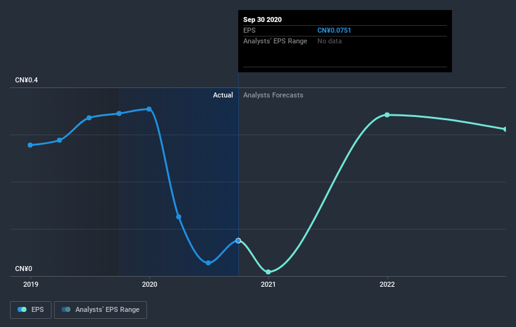This screenshot has width=516, height=327.
Task: Click the CN¥0.4 y-axis label
Action: click(x=26, y=80)
